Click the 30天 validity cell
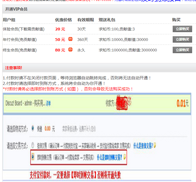Image resolution: width=196 pixels, height=182 pixels. click(82, 29)
